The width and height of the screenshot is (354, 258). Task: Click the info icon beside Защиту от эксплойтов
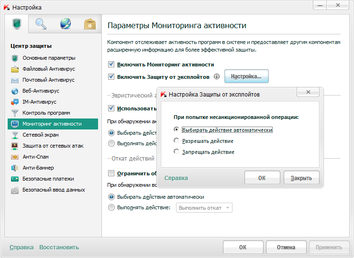[x=217, y=76]
